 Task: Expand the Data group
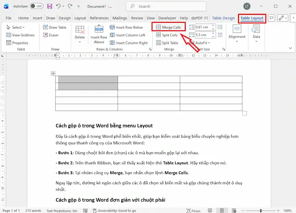pyautogui.click(x=256, y=33)
